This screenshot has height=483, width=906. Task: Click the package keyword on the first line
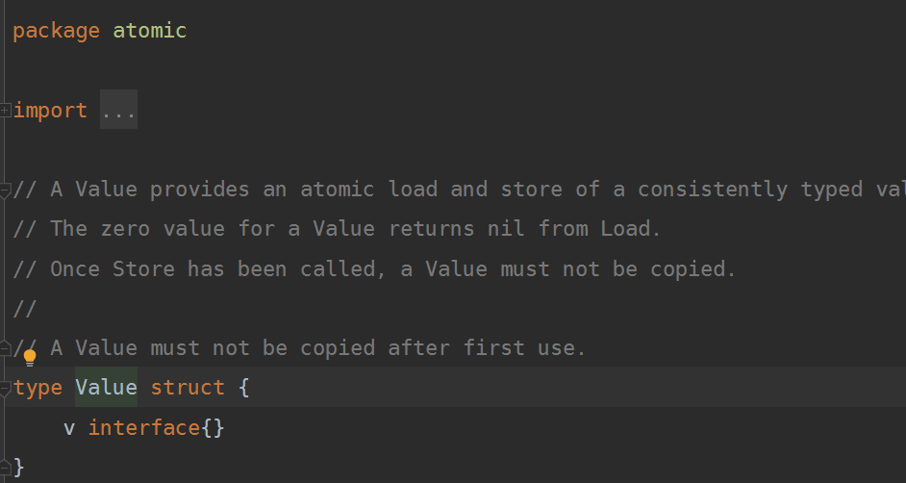point(56,31)
